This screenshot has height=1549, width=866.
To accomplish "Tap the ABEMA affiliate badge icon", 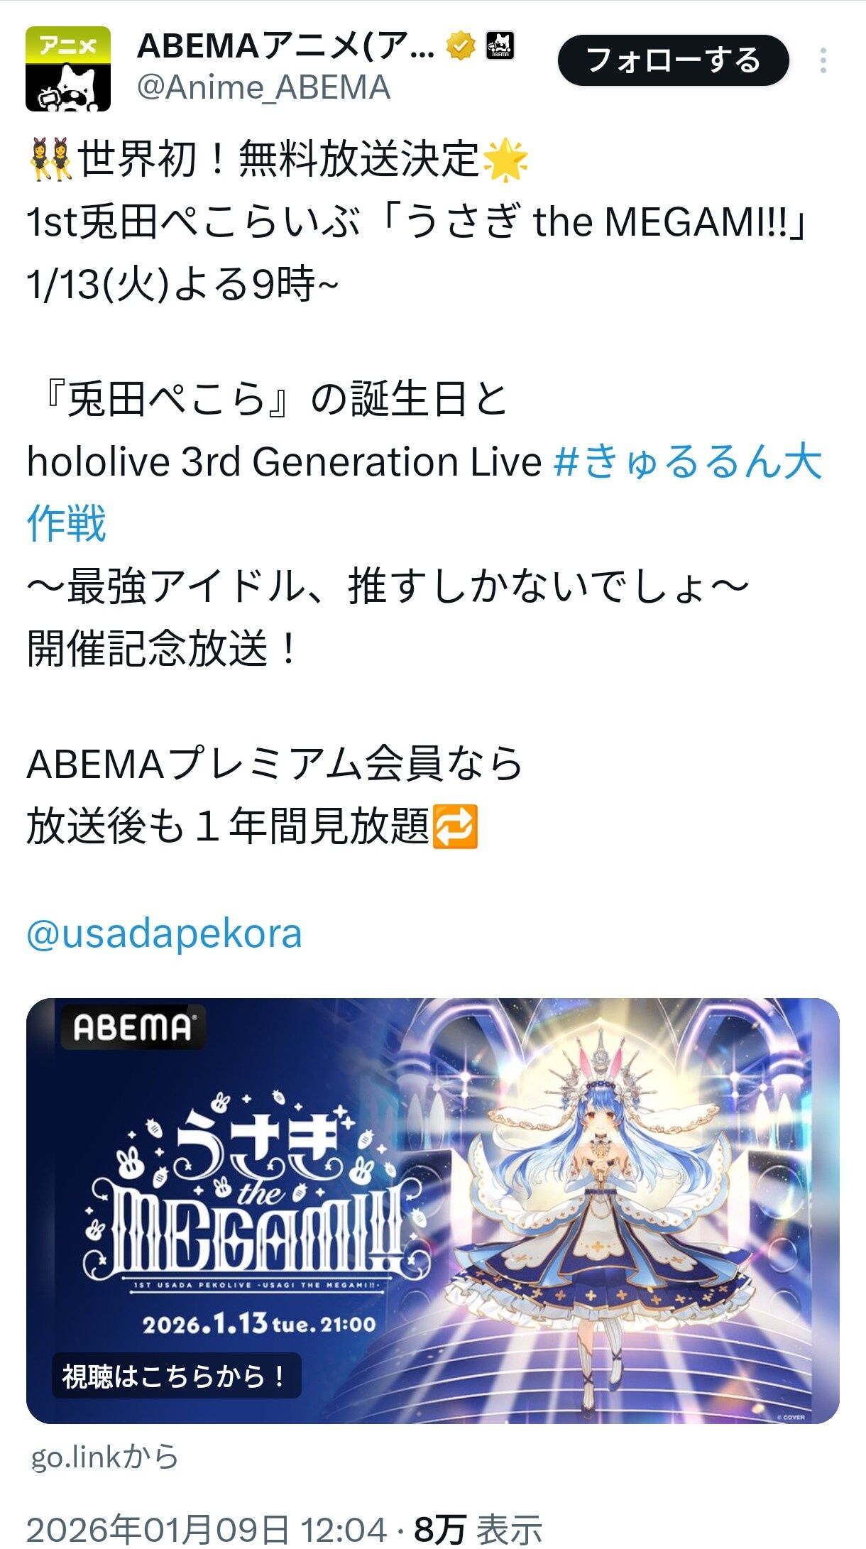I will tap(500, 46).
